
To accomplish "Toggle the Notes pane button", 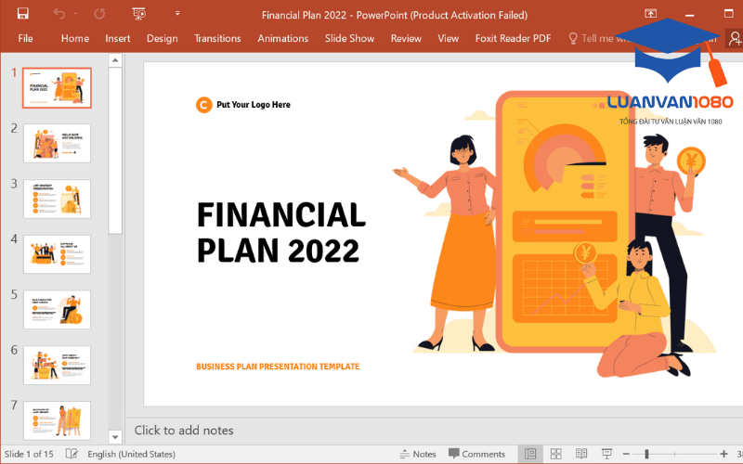I will 418,454.
